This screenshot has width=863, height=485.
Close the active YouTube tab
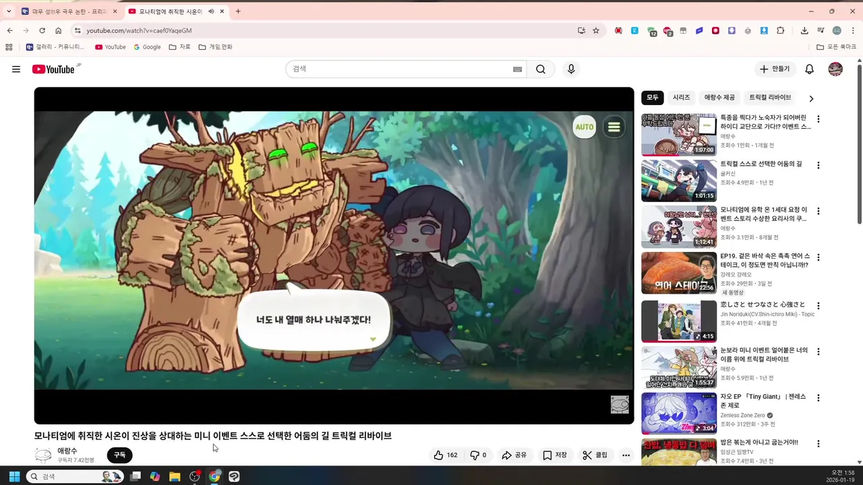click(x=222, y=11)
